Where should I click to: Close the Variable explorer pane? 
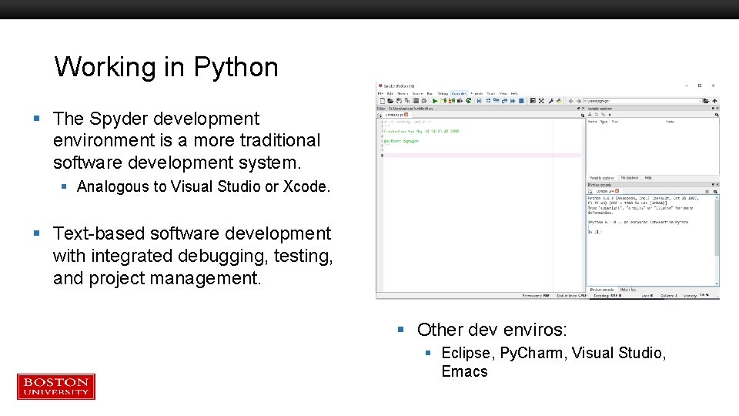[717, 109]
